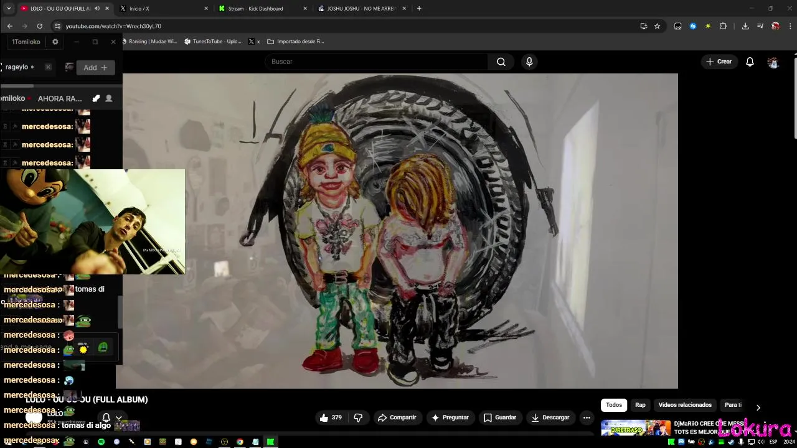Click the Preguntar button
This screenshot has width=797, height=448.
click(450, 418)
